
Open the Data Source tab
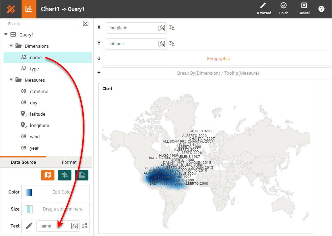tap(23, 162)
